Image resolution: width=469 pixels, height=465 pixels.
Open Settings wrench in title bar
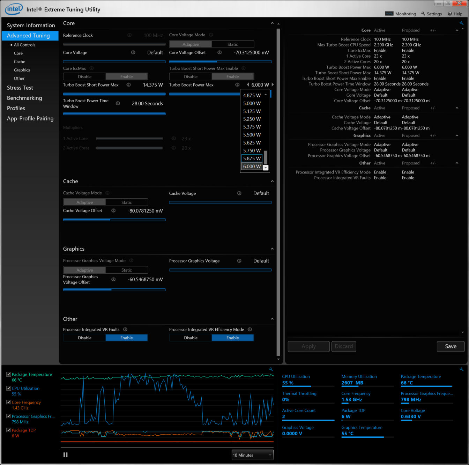pos(423,14)
